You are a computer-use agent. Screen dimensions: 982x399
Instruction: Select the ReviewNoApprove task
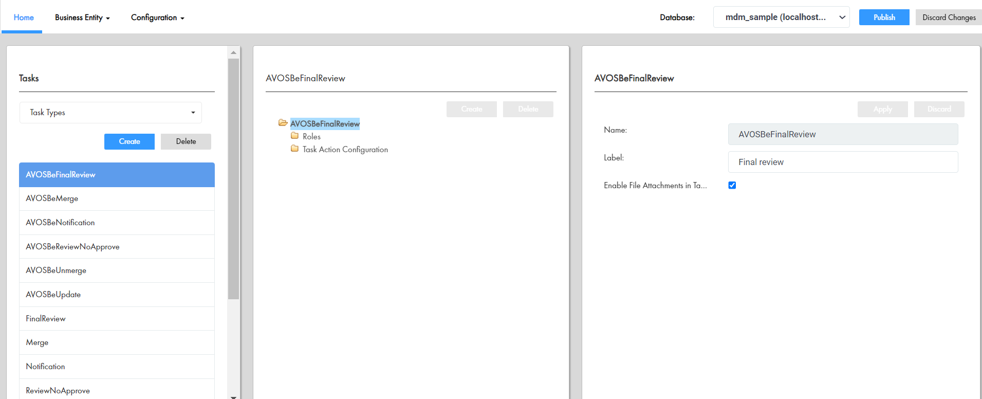[117, 390]
